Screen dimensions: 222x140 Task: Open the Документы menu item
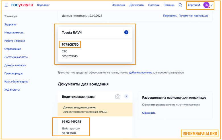(137, 5)
